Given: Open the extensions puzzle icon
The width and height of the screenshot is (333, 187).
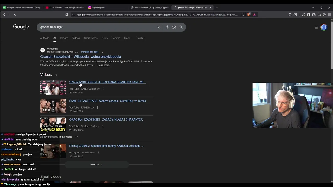Looking at the screenshot, I should pyautogui.click(x=290, y=15).
